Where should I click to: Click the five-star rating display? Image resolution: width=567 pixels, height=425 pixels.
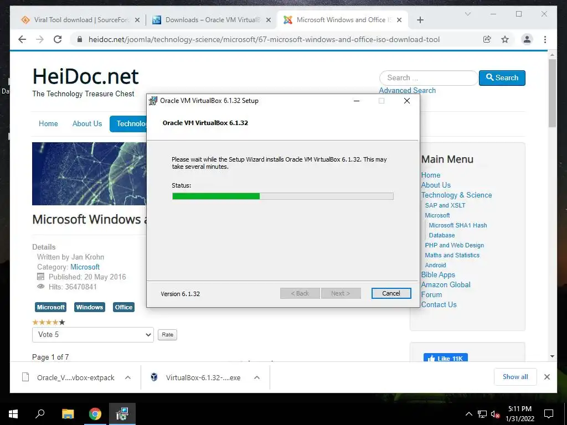tap(49, 322)
